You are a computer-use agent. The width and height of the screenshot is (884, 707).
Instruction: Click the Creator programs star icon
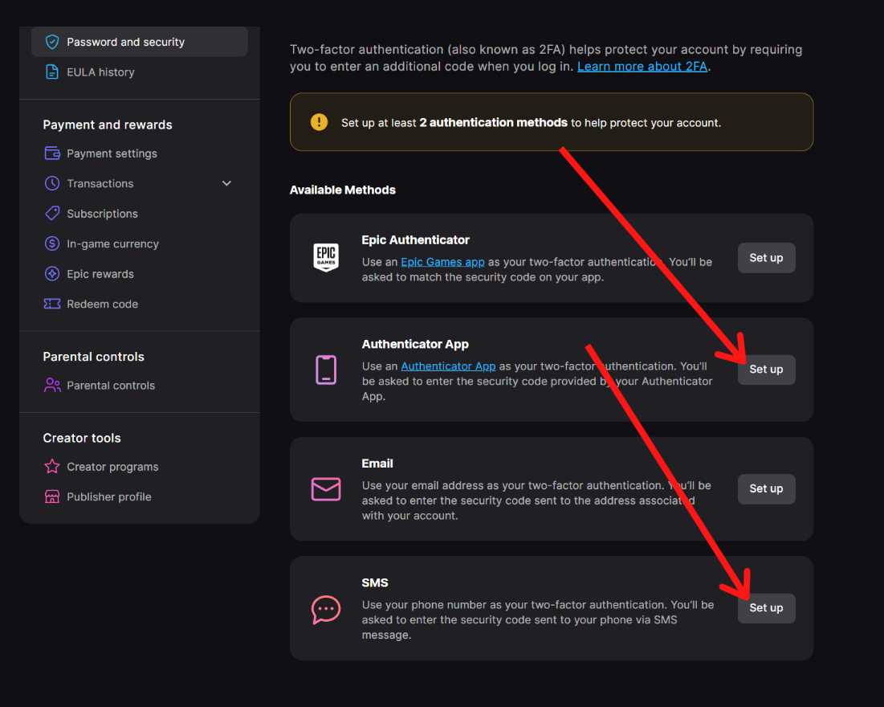(x=52, y=467)
